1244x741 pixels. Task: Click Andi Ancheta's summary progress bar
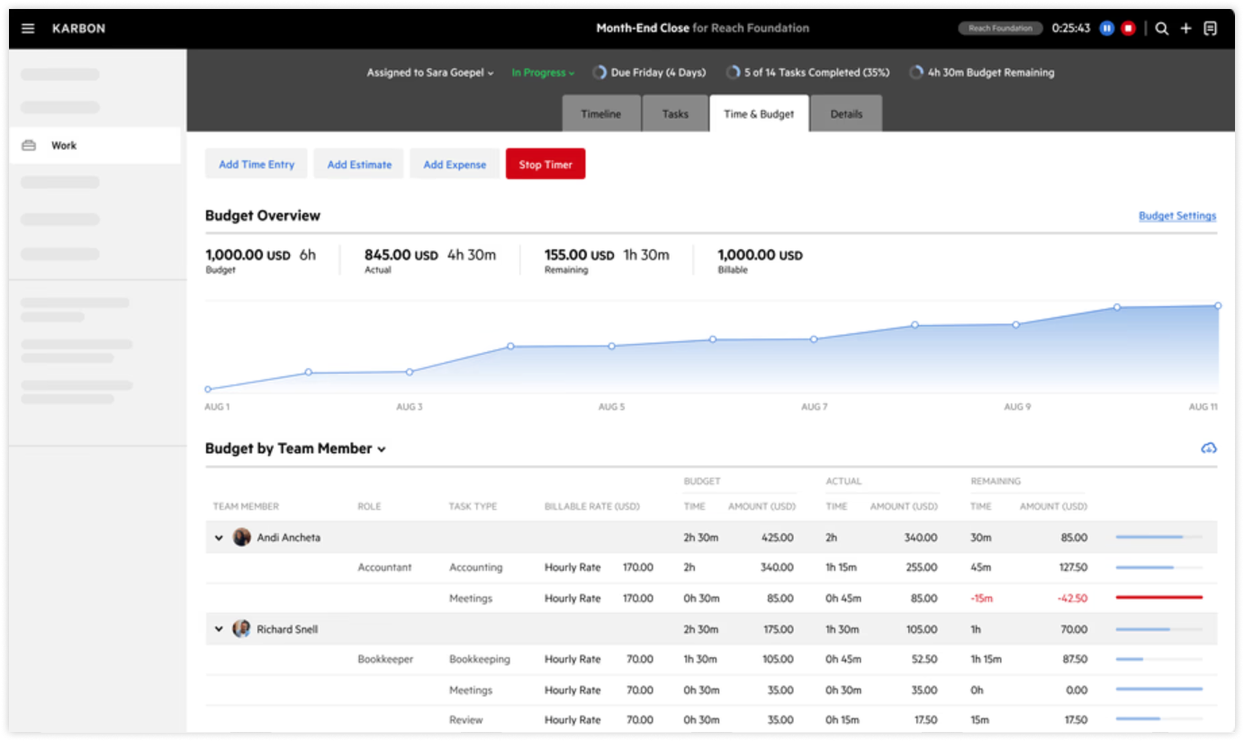[x=1159, y=538]
